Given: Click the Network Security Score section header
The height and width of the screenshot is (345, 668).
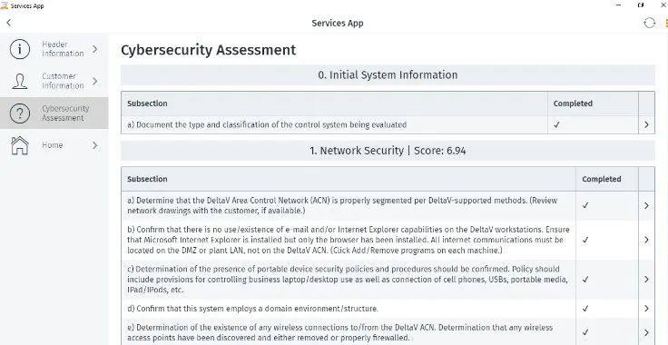Looking at the screenshot, I should pos(388,151).
